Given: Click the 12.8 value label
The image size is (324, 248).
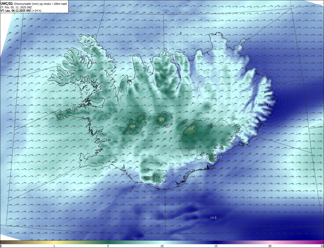Looking at the screenshot, I should pos(192,63).
